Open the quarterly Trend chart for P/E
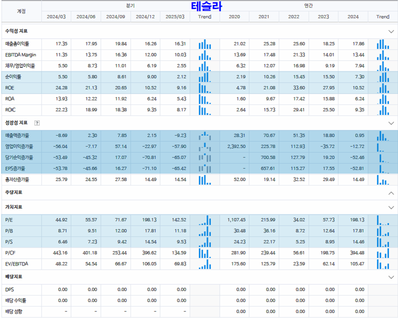 [205, 220]
